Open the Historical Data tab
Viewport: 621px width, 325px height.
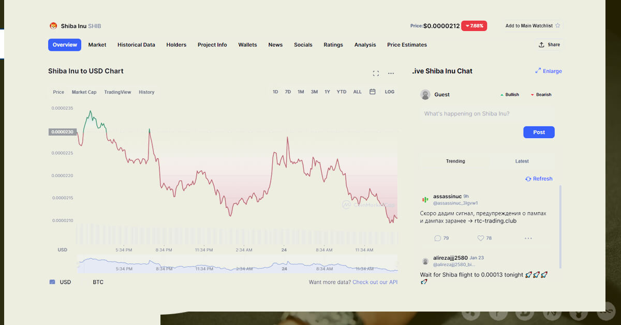(136, 45)
